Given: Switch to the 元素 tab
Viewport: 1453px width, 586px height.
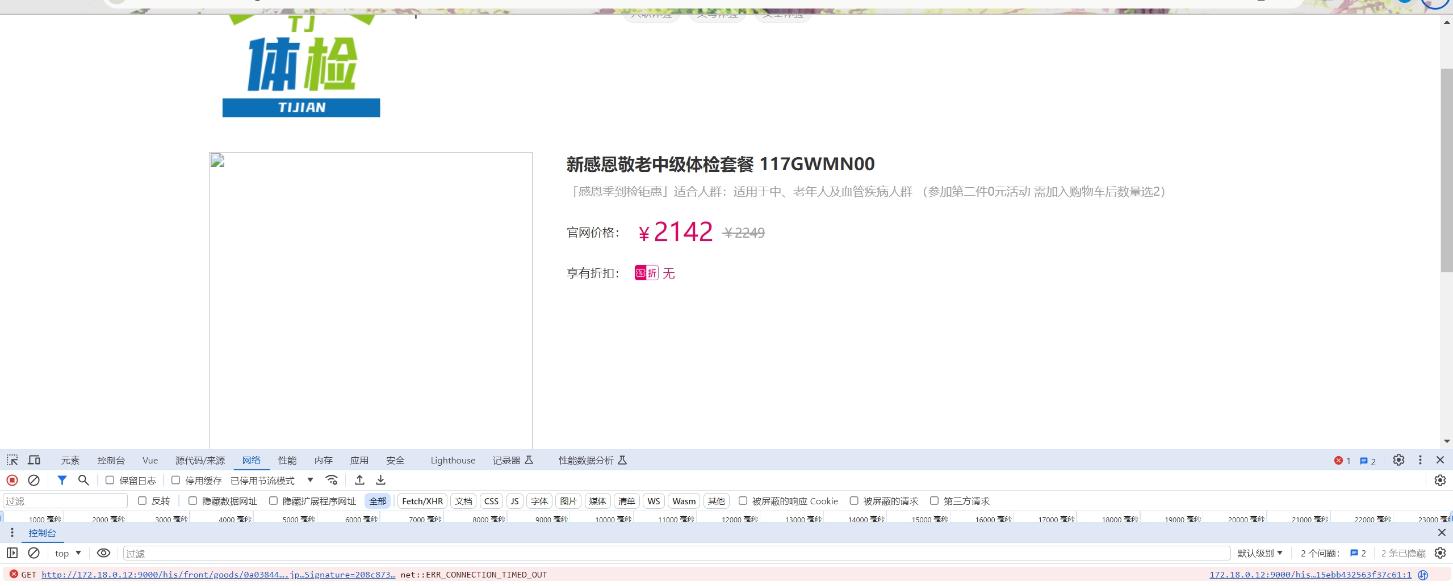Looking at the screenshot, I should click(70, 460).
